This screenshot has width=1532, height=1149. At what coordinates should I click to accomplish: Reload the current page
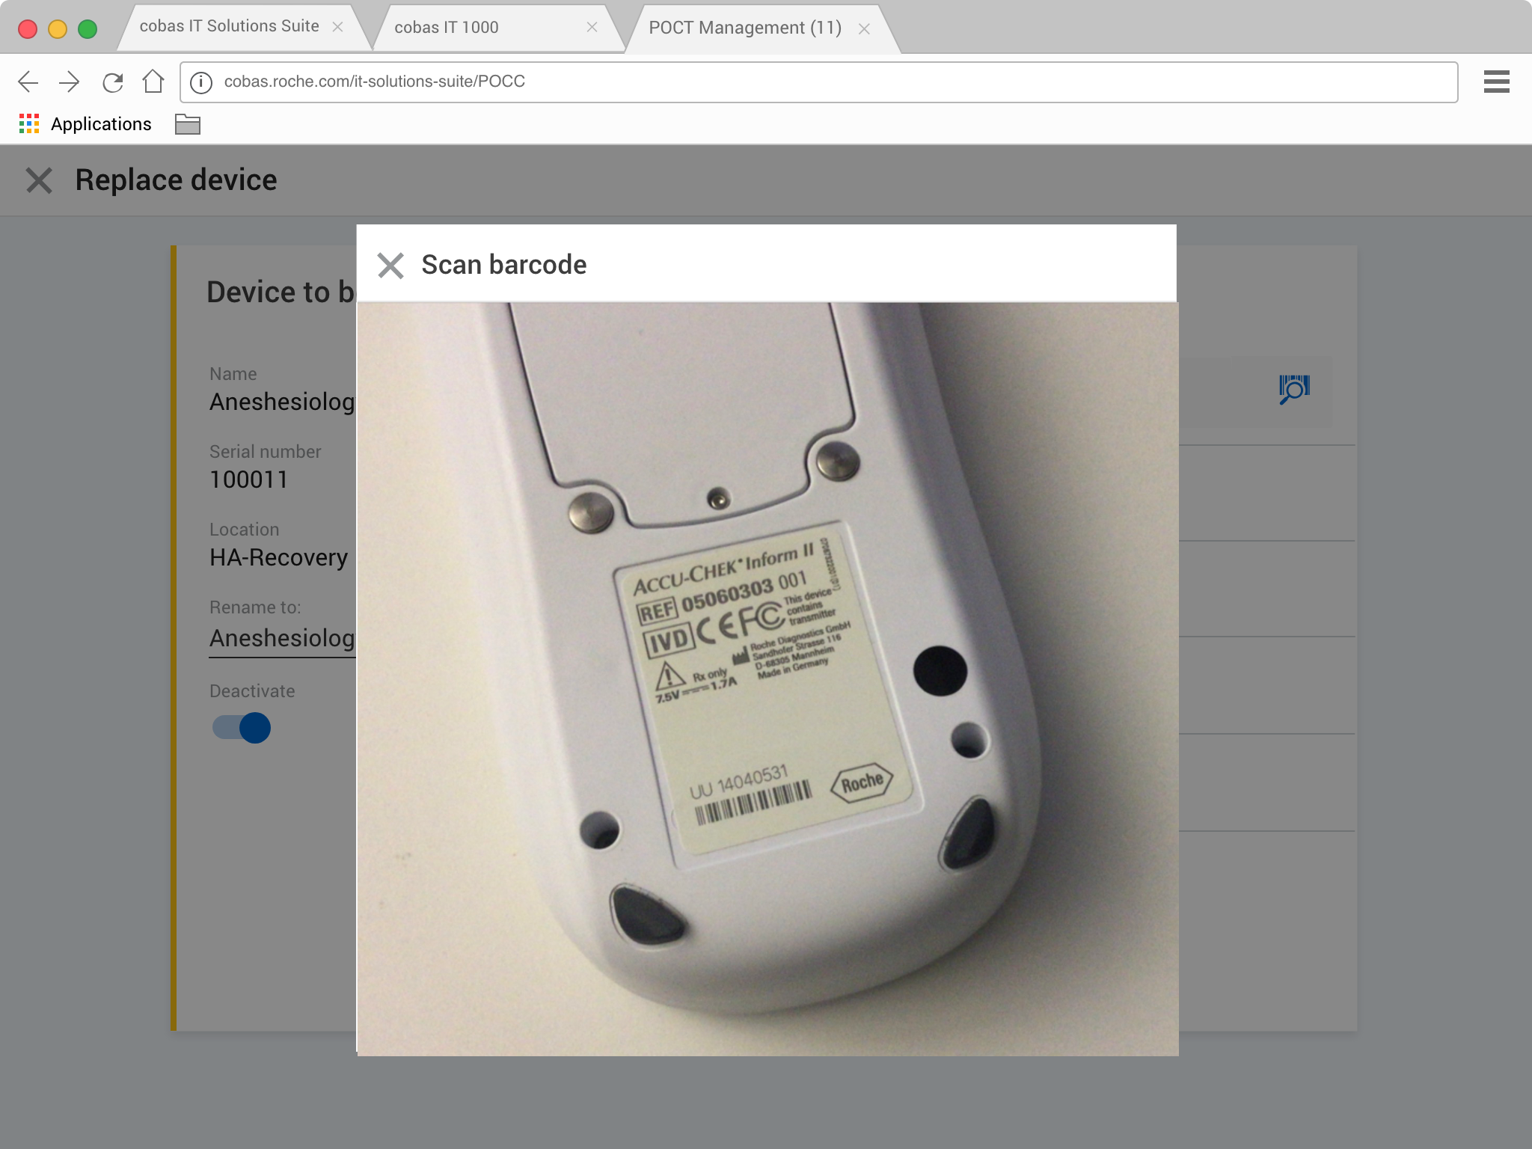(x=112, y=82)
